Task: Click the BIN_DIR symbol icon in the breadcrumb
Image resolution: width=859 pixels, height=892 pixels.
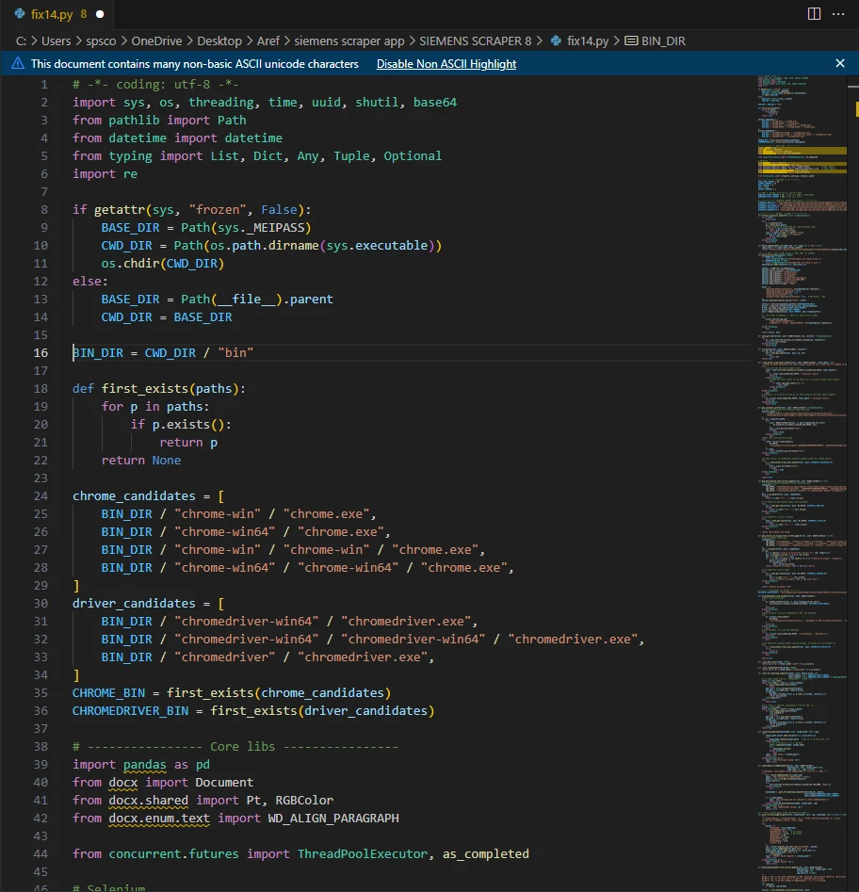Action: point(631,41)
